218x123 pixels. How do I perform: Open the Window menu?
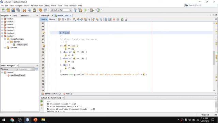click(73, 5)
